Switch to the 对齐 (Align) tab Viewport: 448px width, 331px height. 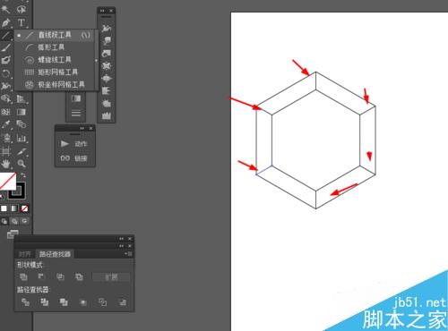pos(24,254)
